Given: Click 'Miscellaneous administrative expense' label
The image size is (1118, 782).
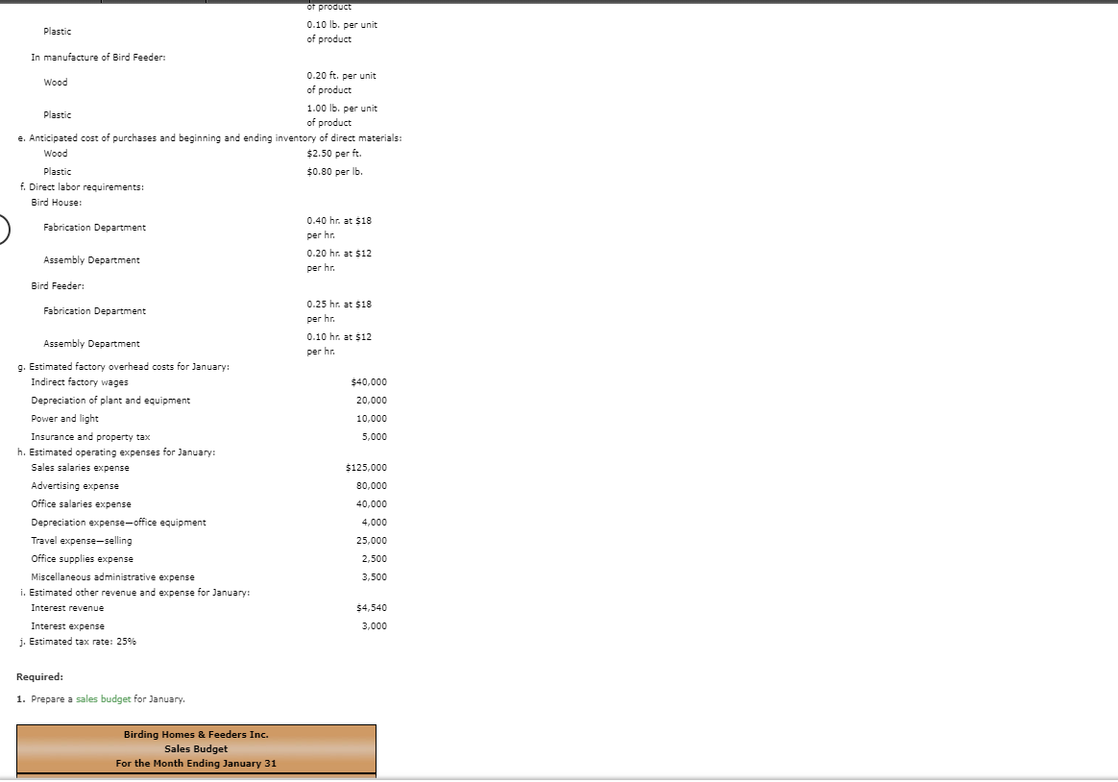Looking at the screenshot, I should pos(112,577).
